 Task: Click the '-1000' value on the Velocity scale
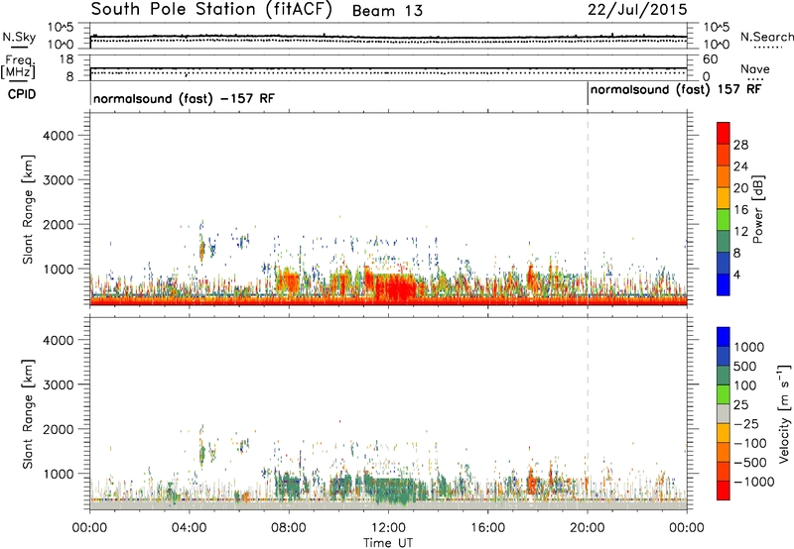click(x=753, y=482)
